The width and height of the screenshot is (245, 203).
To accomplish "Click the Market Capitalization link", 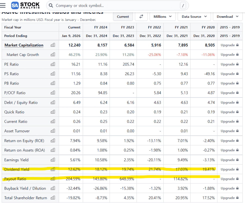I will pos(24,45).
